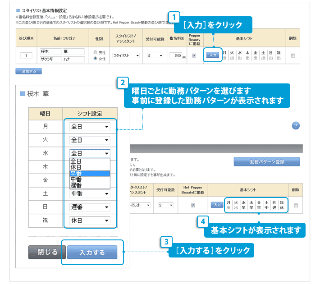Screen dimensions: 320x285
Task: Click the 追加する button
Action: click(x=28, y=71)
